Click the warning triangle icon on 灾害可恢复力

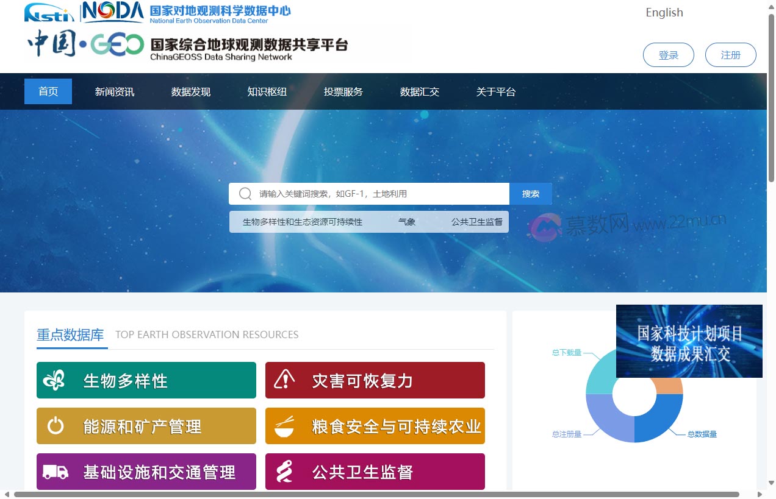click(x=284, y=380)
